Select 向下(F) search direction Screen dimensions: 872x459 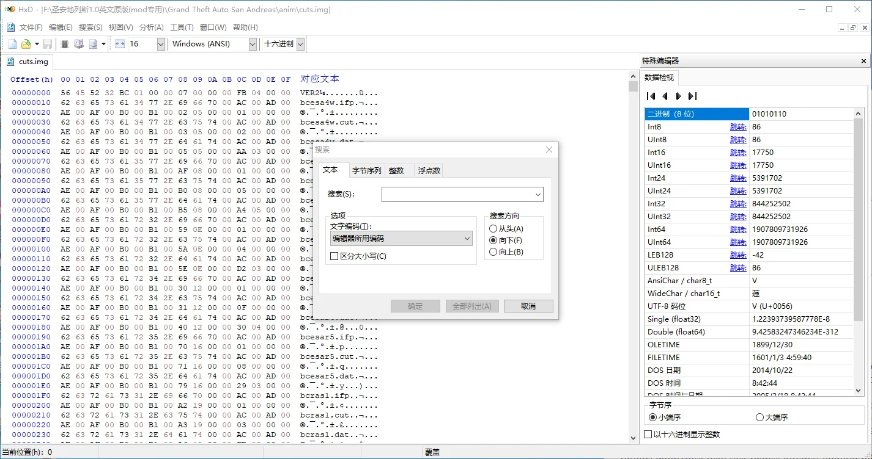506,240
